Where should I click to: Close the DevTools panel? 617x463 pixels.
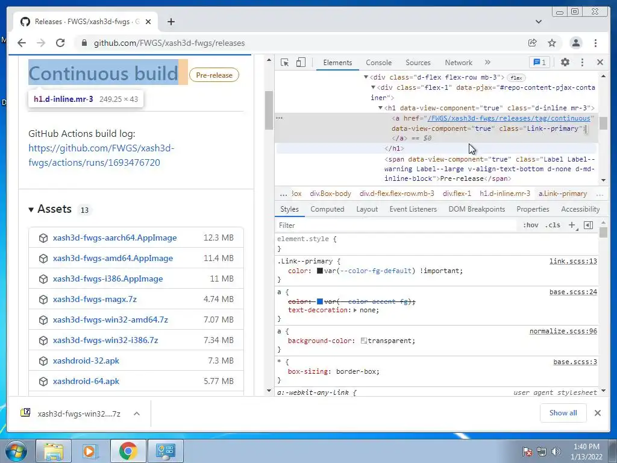point(600,62)
